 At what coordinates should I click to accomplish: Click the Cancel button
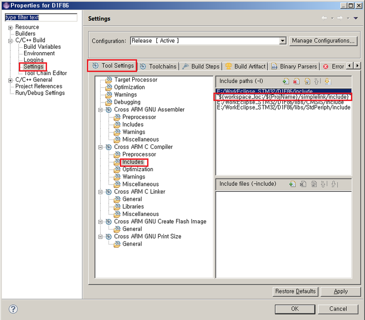coord(338,309)
